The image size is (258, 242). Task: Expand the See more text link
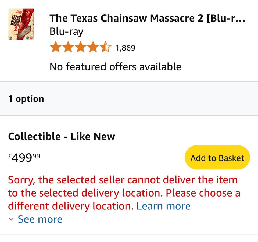40,219
